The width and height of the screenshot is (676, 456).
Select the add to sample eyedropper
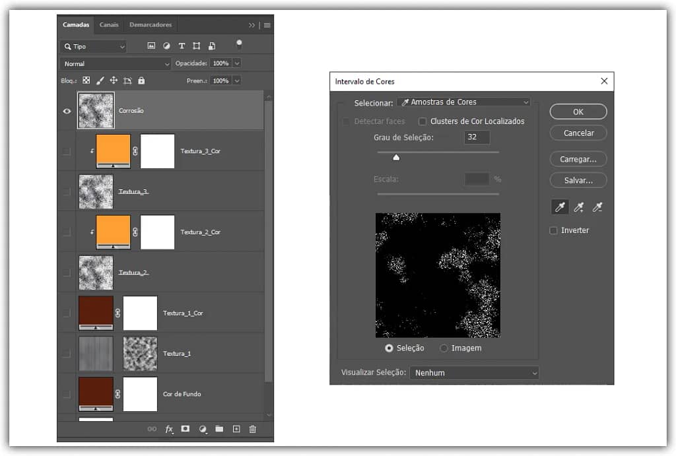(x=579, y=208)
